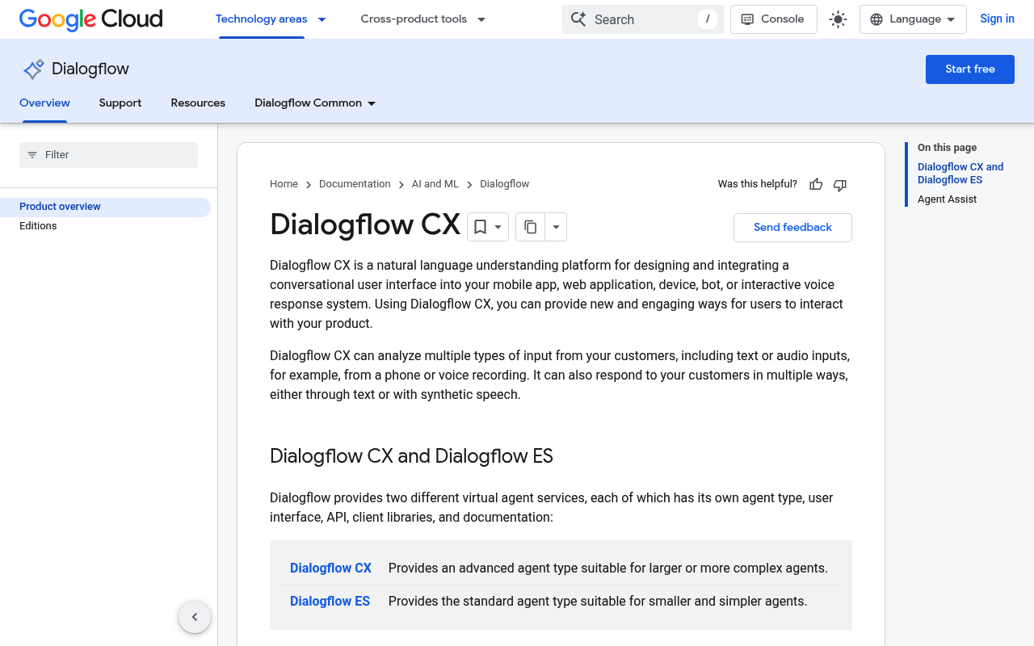Select the Support tab
This screenshot has width=1034, height=646.
[120, 103]
